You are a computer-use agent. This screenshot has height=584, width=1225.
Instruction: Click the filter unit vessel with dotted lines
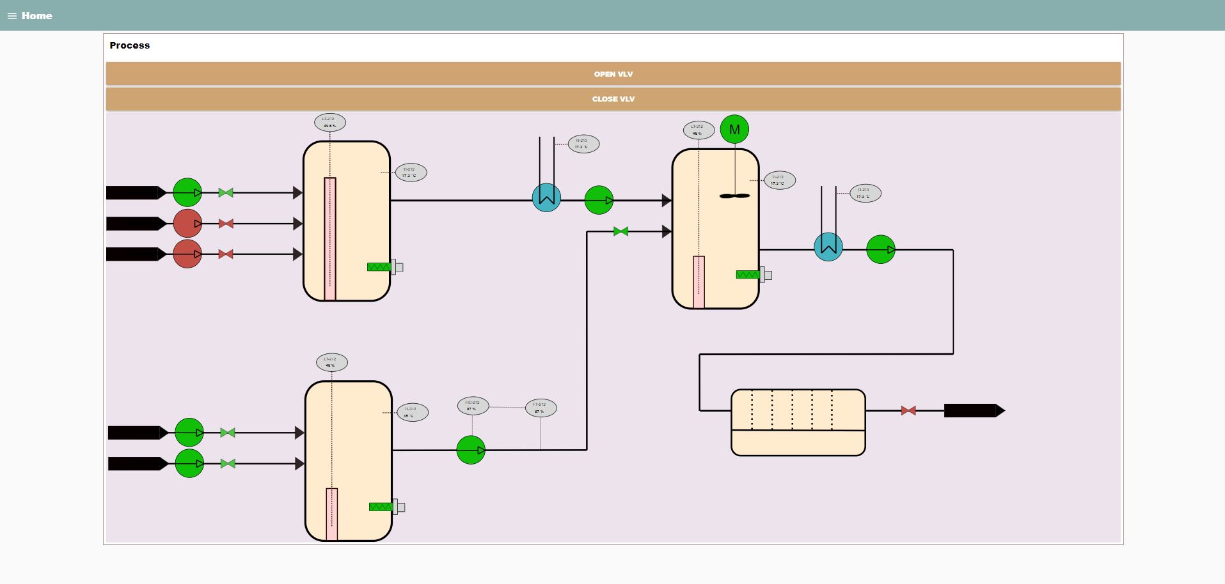point(798,422)
